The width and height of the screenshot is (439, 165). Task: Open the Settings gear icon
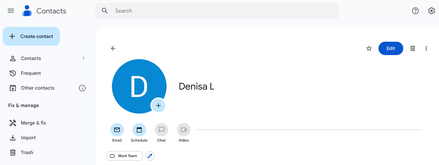coord(431,11)
